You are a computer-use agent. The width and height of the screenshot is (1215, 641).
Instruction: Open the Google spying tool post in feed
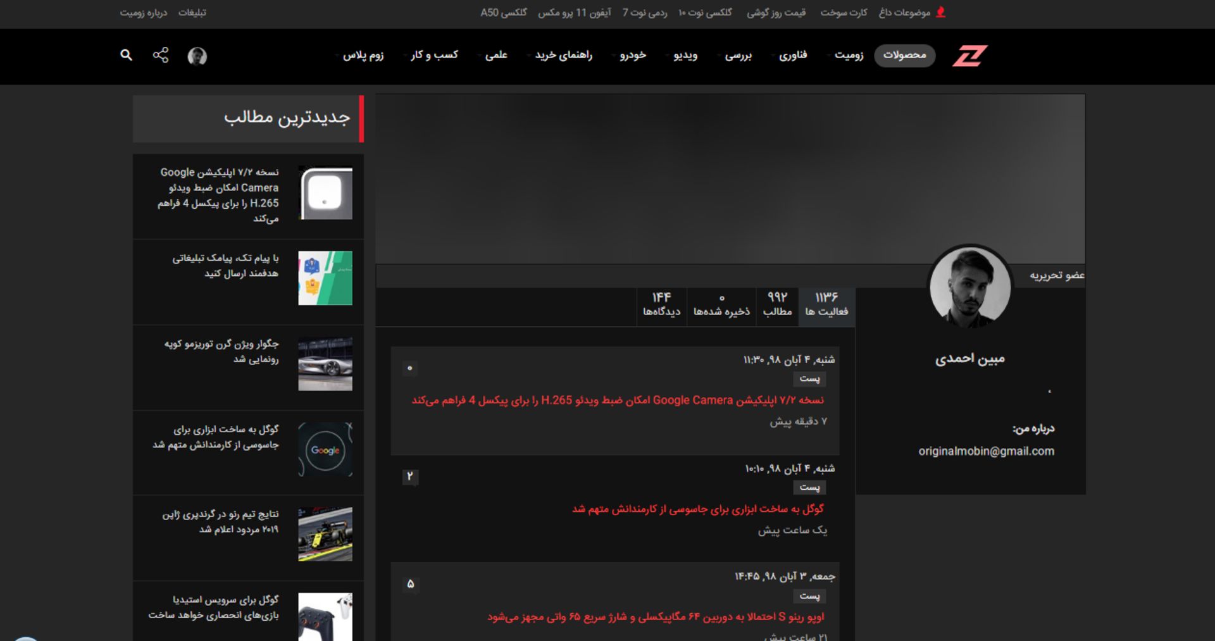pos(698,509)
